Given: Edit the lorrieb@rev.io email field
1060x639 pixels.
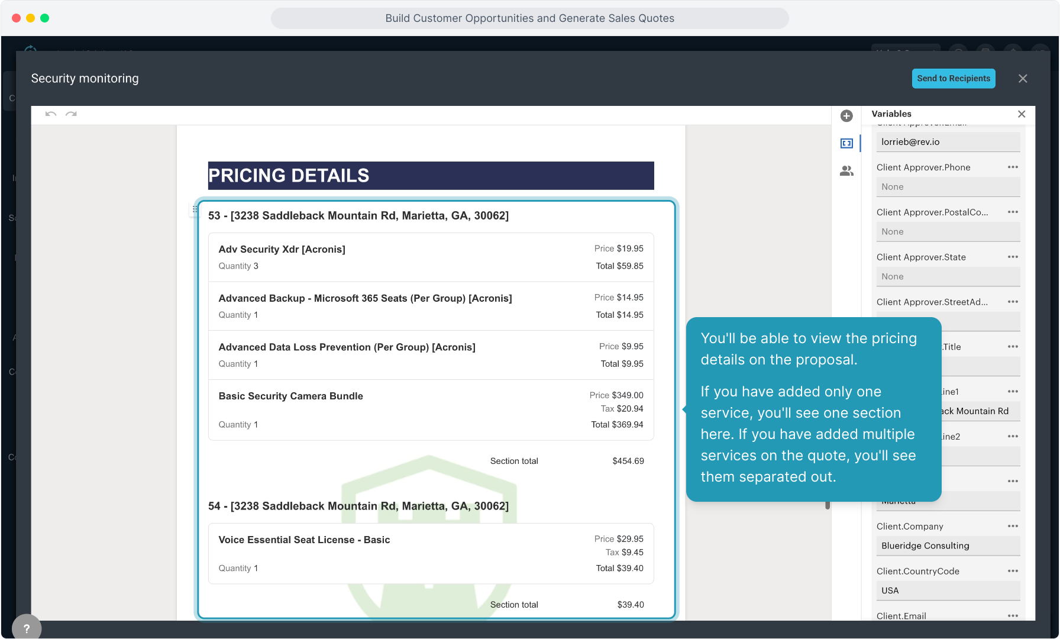Looking at the screenshot, I should point(947,142).
